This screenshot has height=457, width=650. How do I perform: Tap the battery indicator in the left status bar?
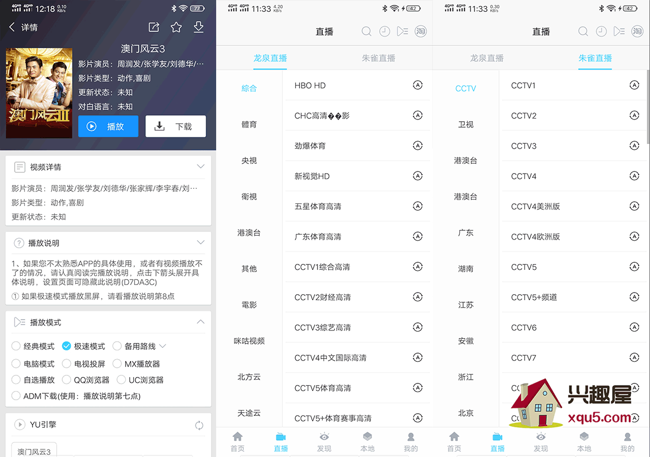(x=198, y=9)
